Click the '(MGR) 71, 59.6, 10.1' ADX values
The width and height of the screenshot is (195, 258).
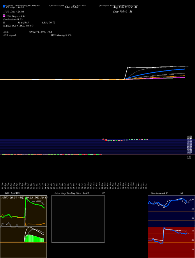point(41,32)
